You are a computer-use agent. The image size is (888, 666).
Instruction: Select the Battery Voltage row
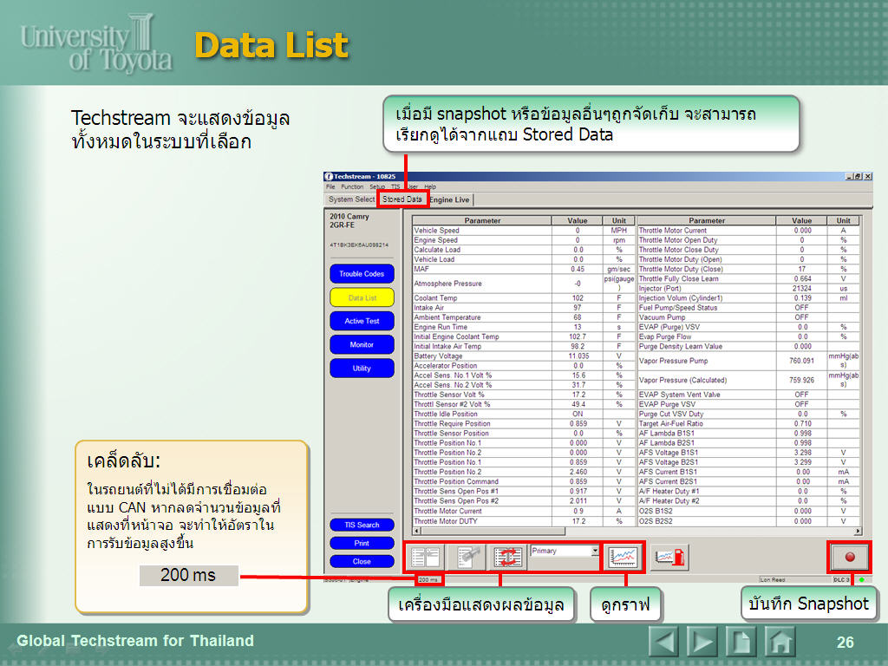pyautogui.click(x=524, y=356)
